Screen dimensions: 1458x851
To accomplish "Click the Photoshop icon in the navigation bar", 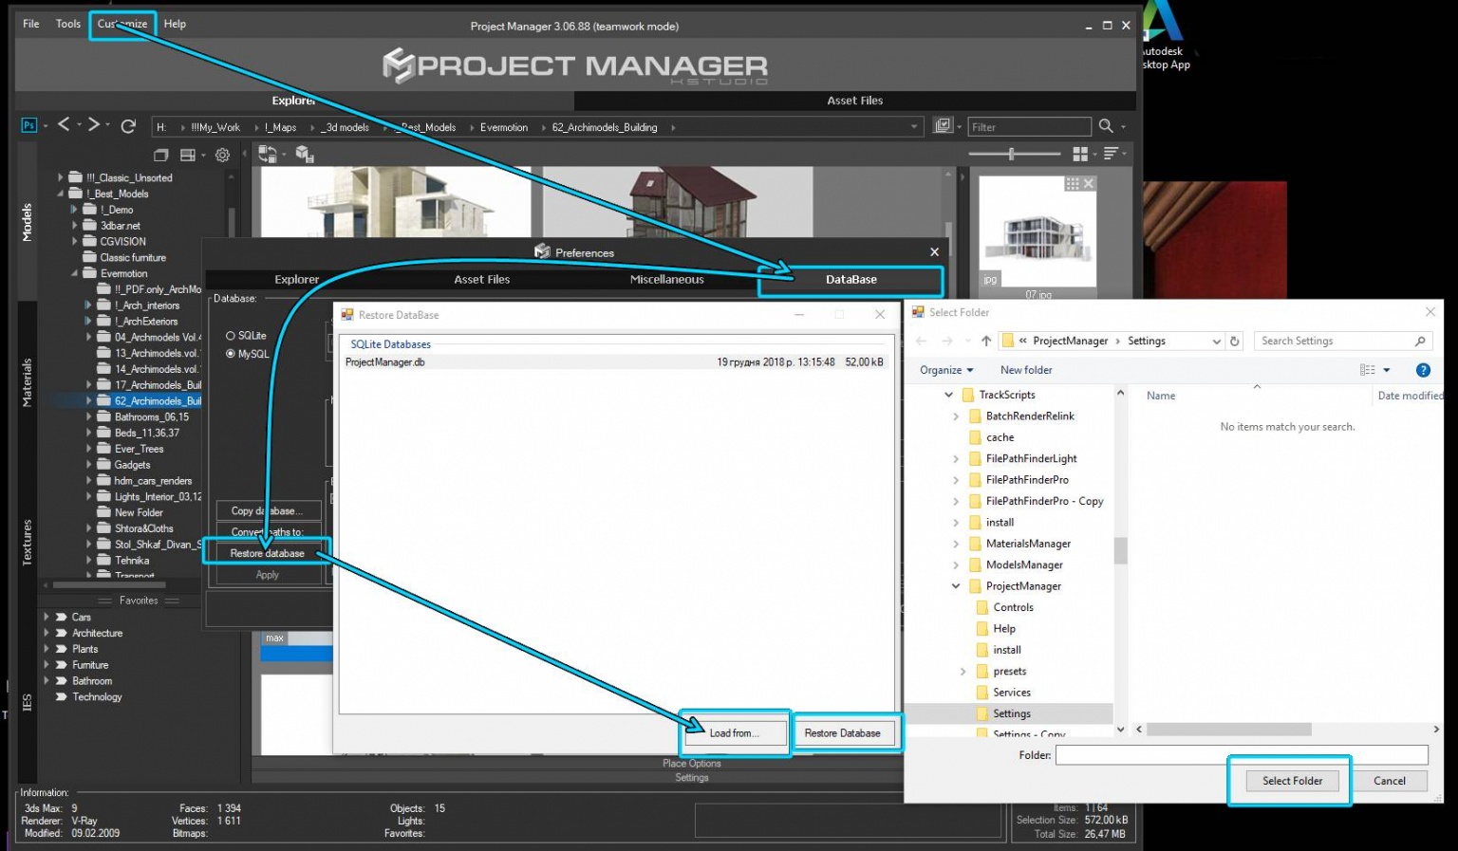I will coord(28,125).
